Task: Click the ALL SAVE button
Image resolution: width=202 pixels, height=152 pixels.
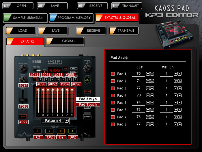Action: [x=52, y=6]
